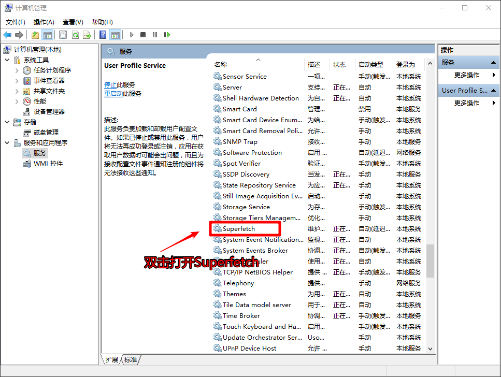Click the Properties toolbar icon

[x=63, y=35]
